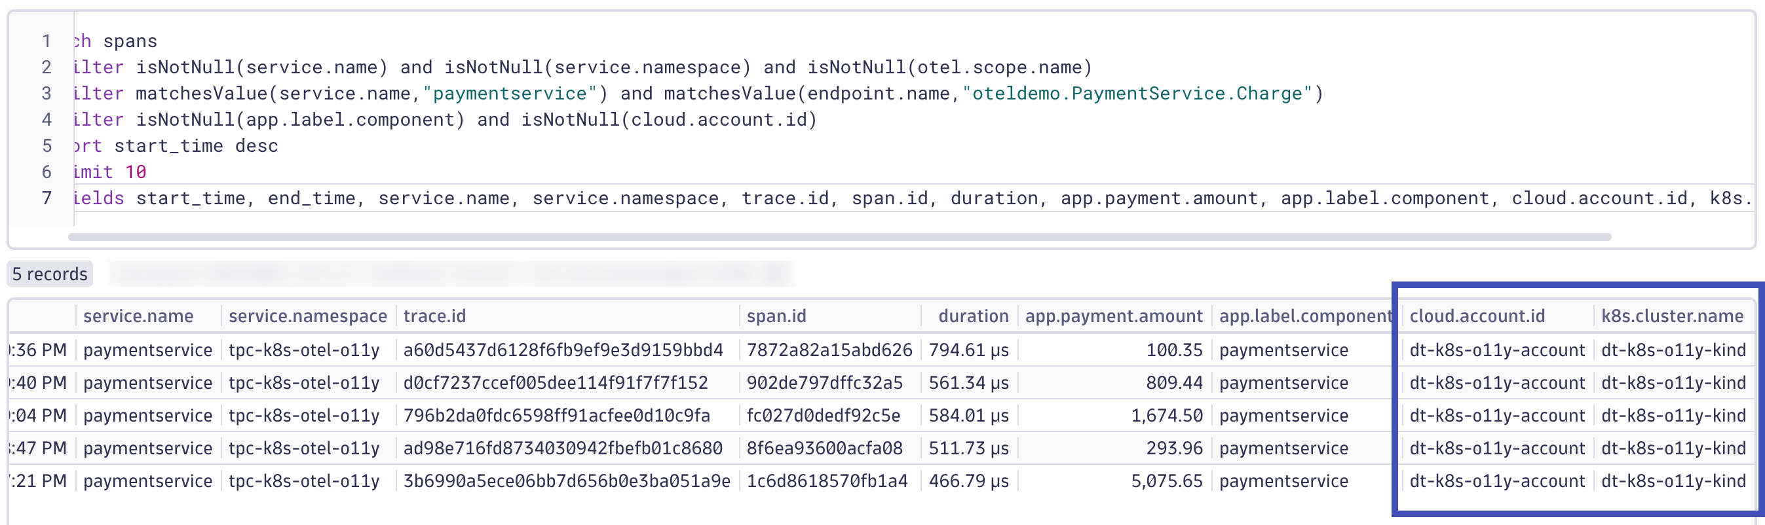1765x525 pixels.
Task: Click the service.namespace column header
Action: coord(308,316)
